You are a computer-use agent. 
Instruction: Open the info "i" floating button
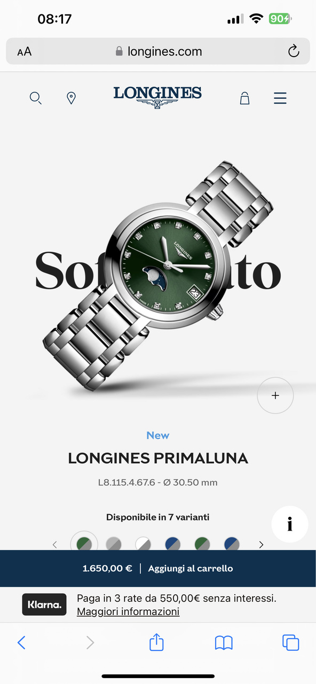click(x=290, y=525)
